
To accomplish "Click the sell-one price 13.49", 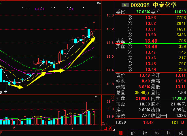I will pos(151,41).
